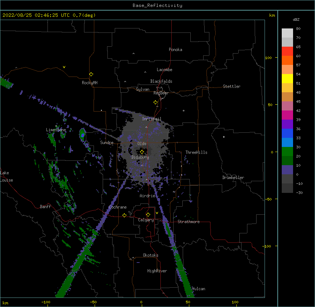Select the yellow V marker northwest of RockyMH
Viewport: 315px width, 307px height.
[x=64, y=67]
